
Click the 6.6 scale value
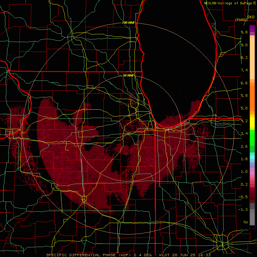coord(244,83)
